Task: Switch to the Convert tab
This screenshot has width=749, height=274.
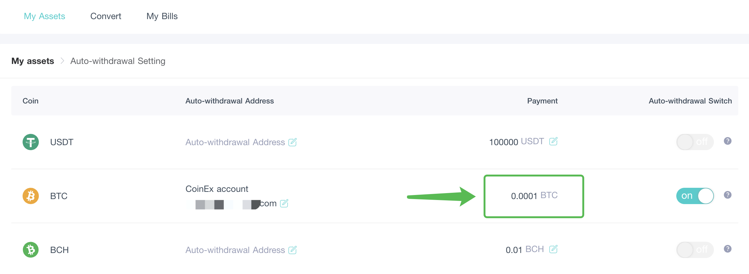Action: click(106, 16)
